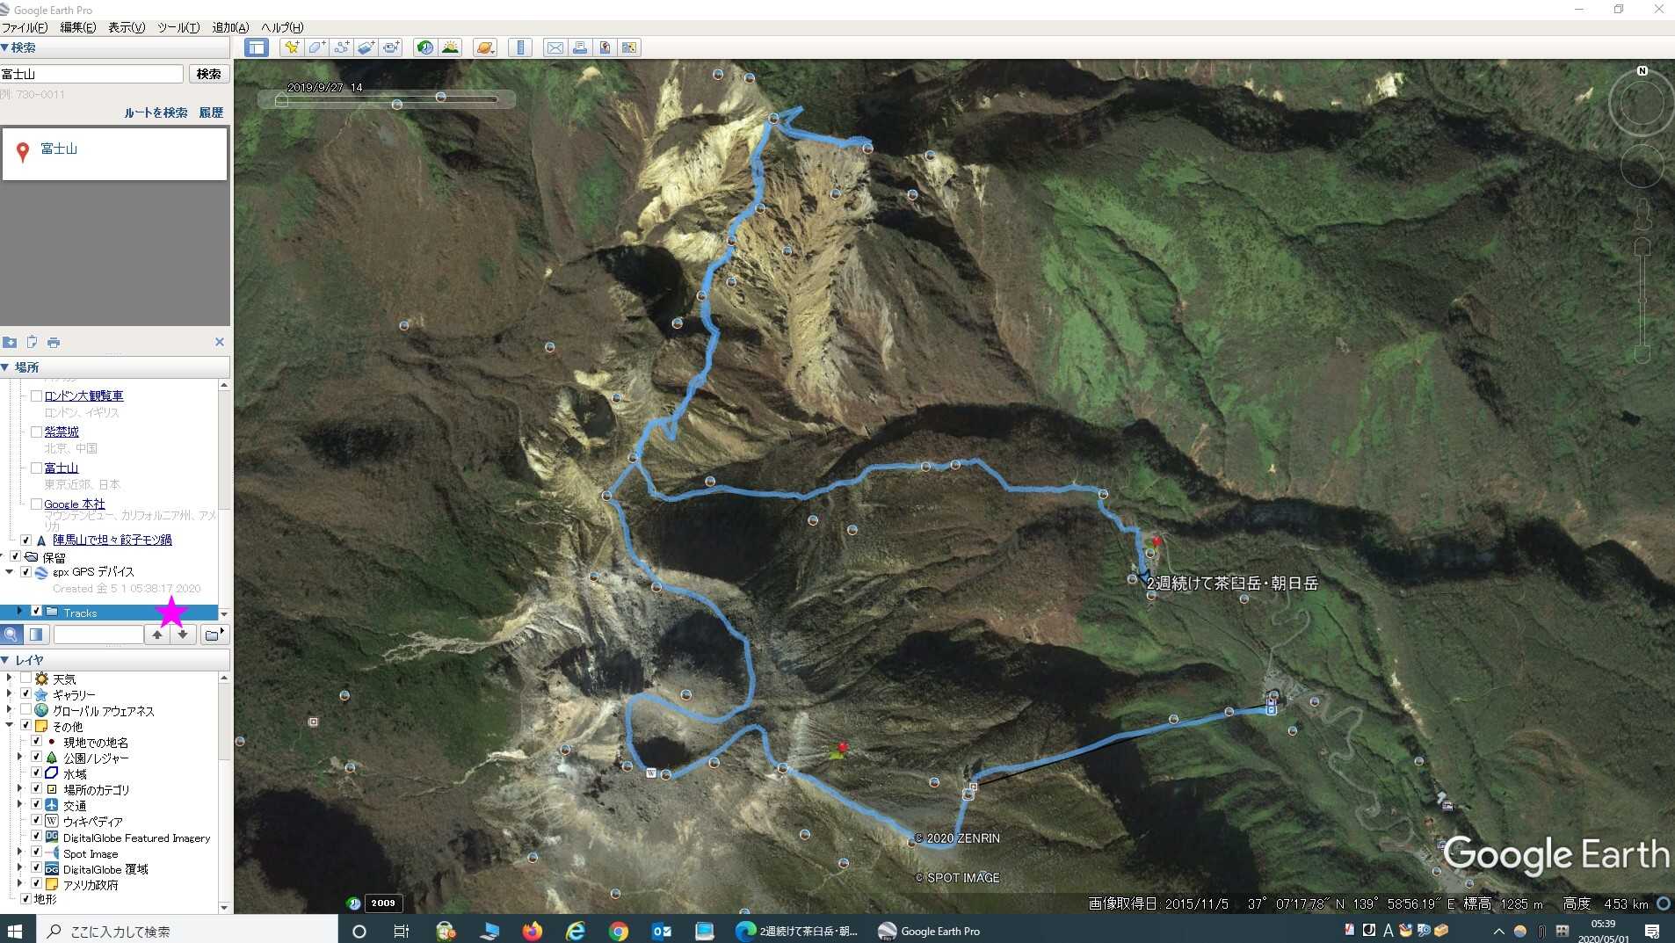Screen dimensions: 1675x943
Task: Open the 表示(V) menu
Action: coord(126,27)
